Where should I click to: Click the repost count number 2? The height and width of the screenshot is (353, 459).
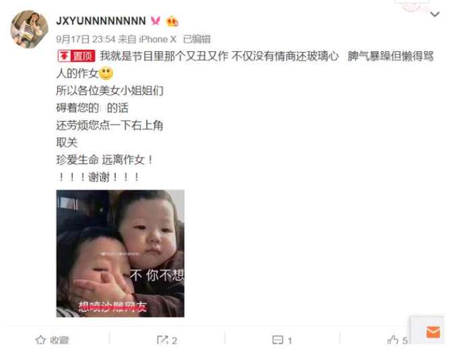tap(174, 341)
